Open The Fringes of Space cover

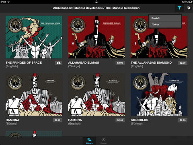(x=34, y=37)
